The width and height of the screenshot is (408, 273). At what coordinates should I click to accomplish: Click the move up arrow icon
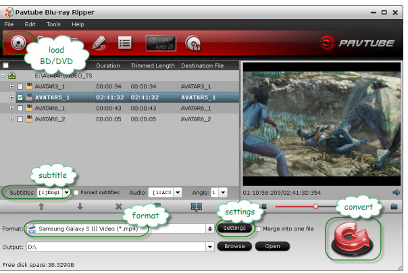point(41,206)
